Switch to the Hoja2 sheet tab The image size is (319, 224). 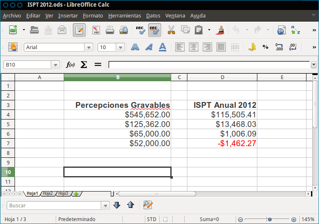pos(48,194)
